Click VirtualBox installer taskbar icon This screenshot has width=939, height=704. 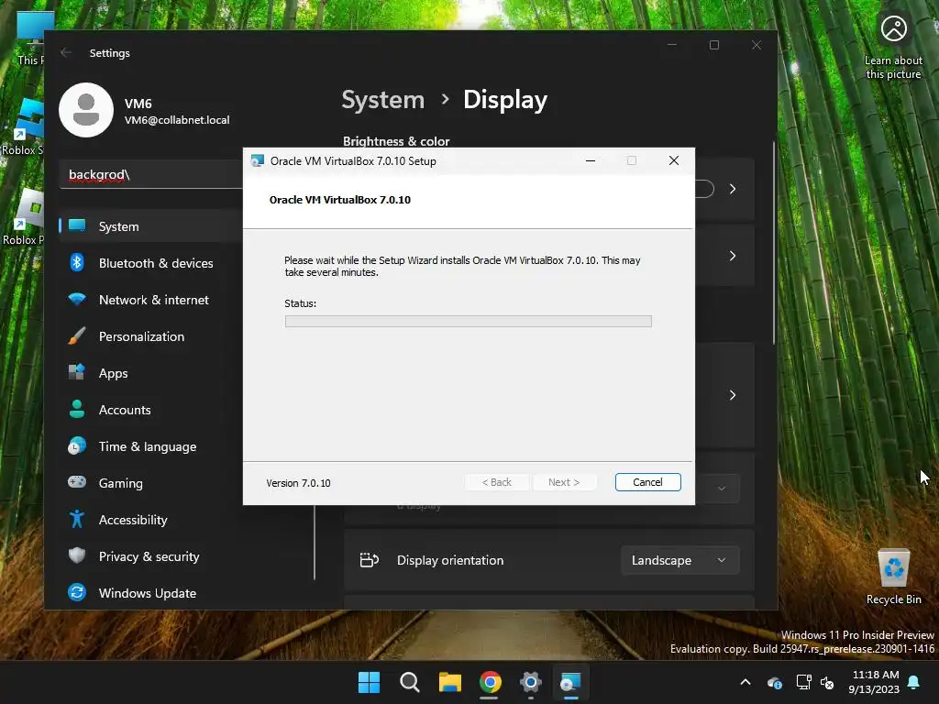570,682
